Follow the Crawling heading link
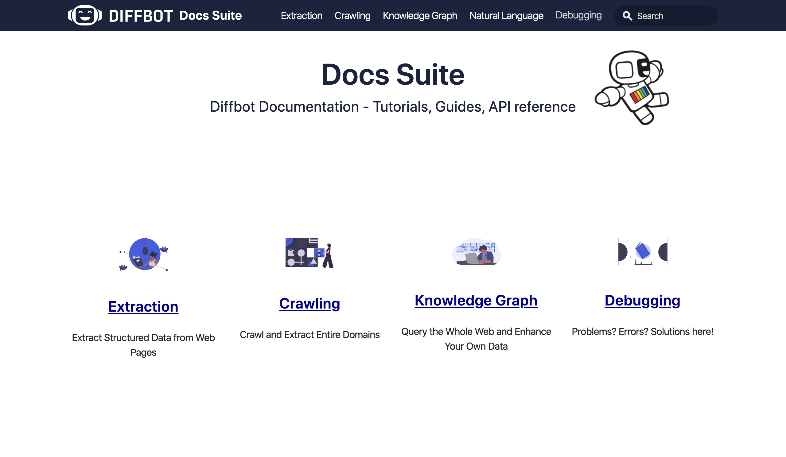Viewport: 786px width, 457px height. 309,303
